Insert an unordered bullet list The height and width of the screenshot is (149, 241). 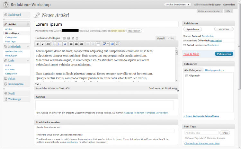[54, 44]
